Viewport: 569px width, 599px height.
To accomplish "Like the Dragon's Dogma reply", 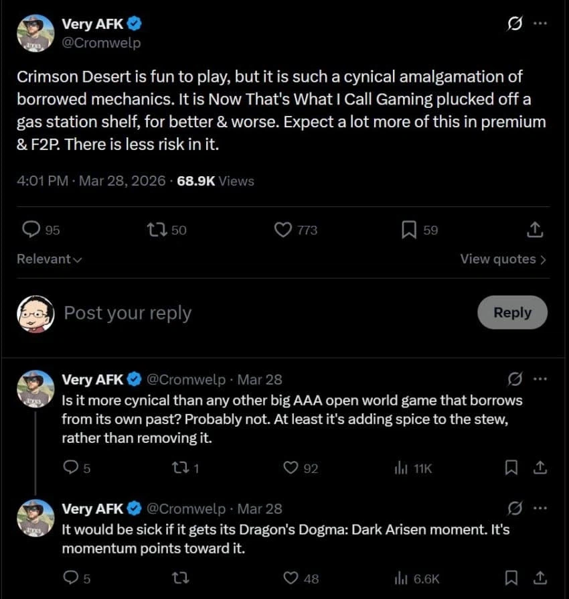I will click(291, 578).
